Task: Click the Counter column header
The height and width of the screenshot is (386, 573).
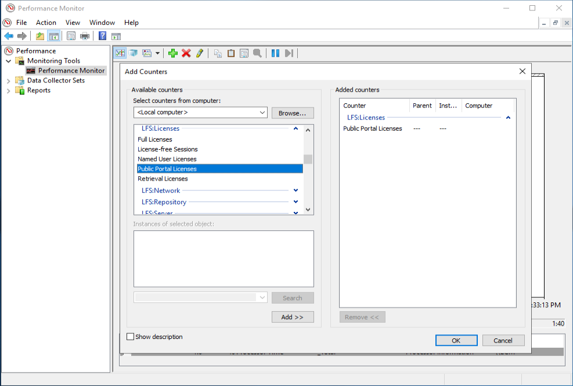Action: pyautogui.click(x=374, y=105)
